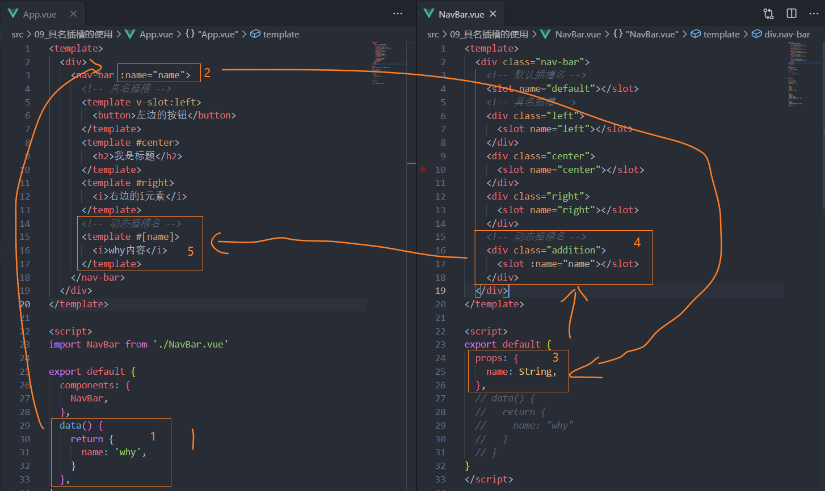Click template symbol icon in App.vue breadcrumb

255,34
